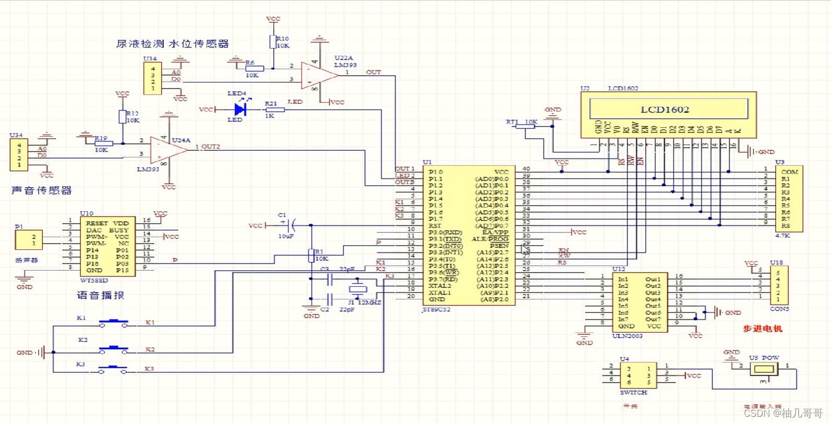This screenshot has width=831, height=423.
Task: Select the U24A op-amp triangle
Action: [168, 149]
